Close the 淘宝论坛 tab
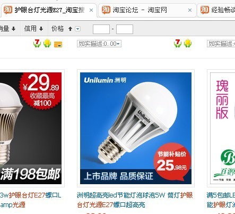 point(190,10)
